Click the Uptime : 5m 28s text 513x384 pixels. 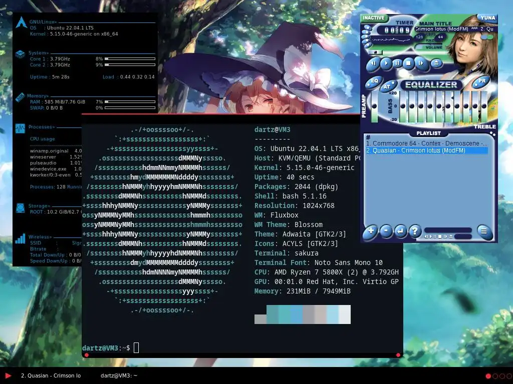50,76
